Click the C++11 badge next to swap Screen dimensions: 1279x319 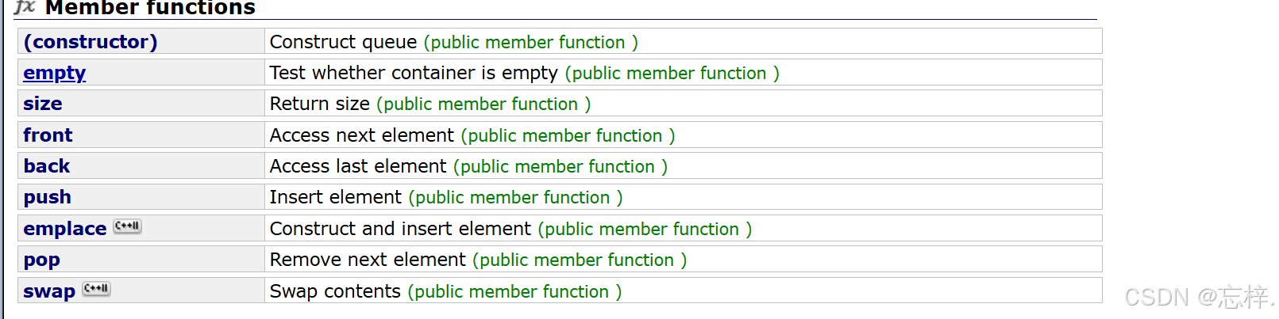97,289
